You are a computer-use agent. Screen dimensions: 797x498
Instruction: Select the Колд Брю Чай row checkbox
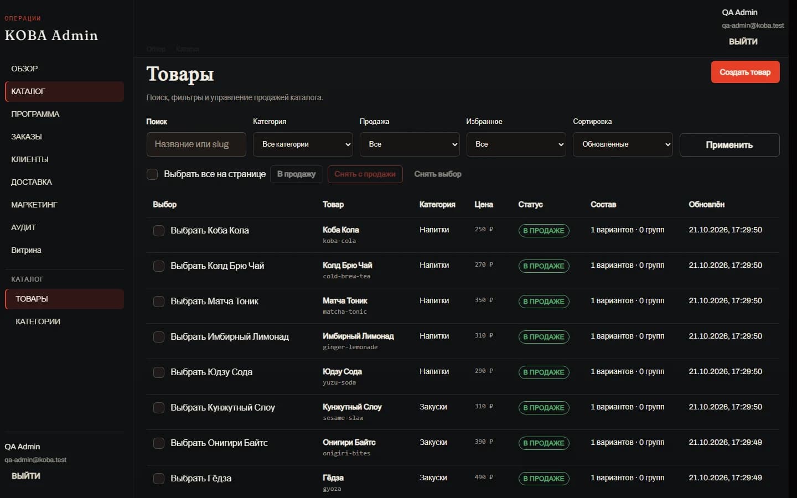[159, 266]
